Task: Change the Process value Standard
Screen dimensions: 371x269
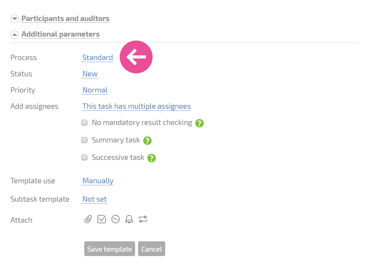Action: (x=97, y=58)
